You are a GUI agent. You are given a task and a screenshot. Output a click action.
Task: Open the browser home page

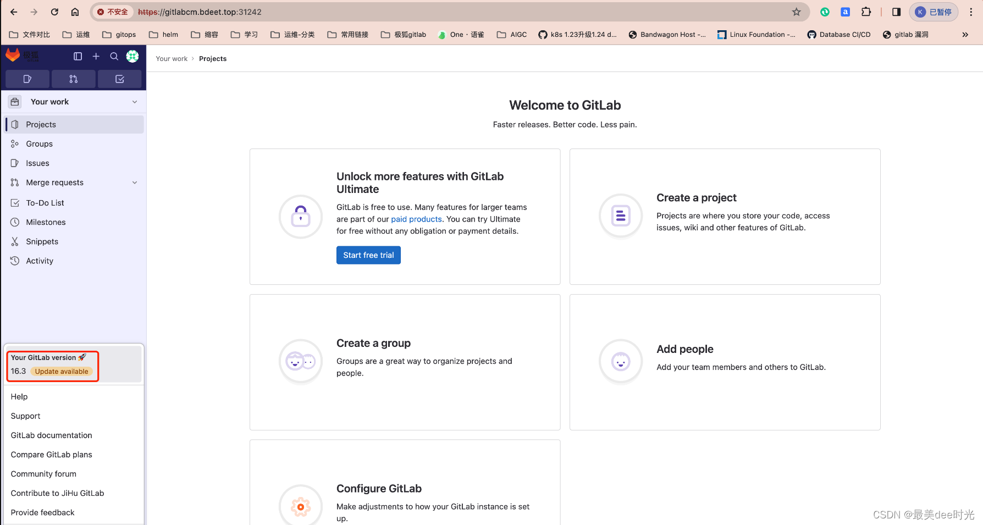75,12
